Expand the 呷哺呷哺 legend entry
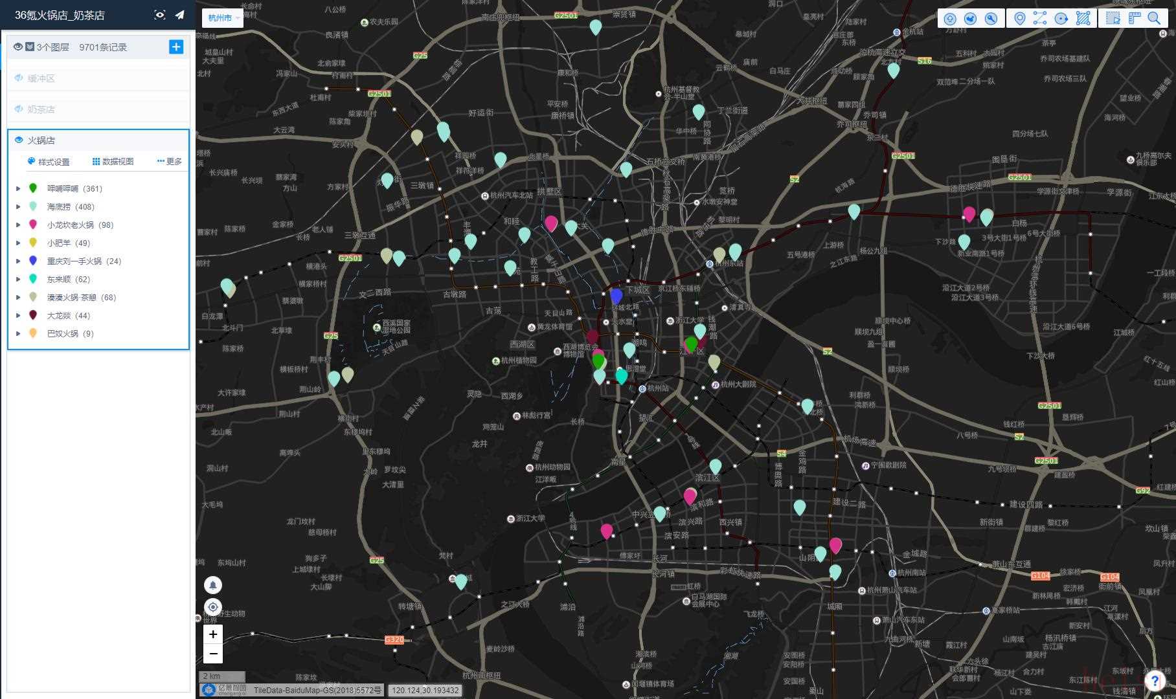Screen dimensions: 1176x699 [x=18, y=189]
